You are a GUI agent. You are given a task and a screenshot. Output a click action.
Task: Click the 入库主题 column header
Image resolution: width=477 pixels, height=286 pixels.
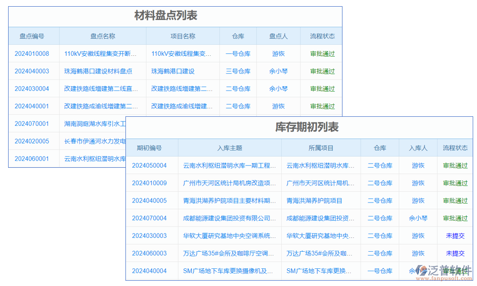coord(229,148)
